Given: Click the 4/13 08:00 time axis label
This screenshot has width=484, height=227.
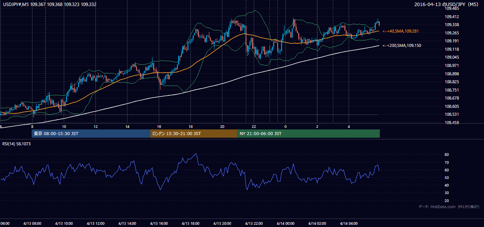Looking at the screenshot, I should click(x=32, y=224).
